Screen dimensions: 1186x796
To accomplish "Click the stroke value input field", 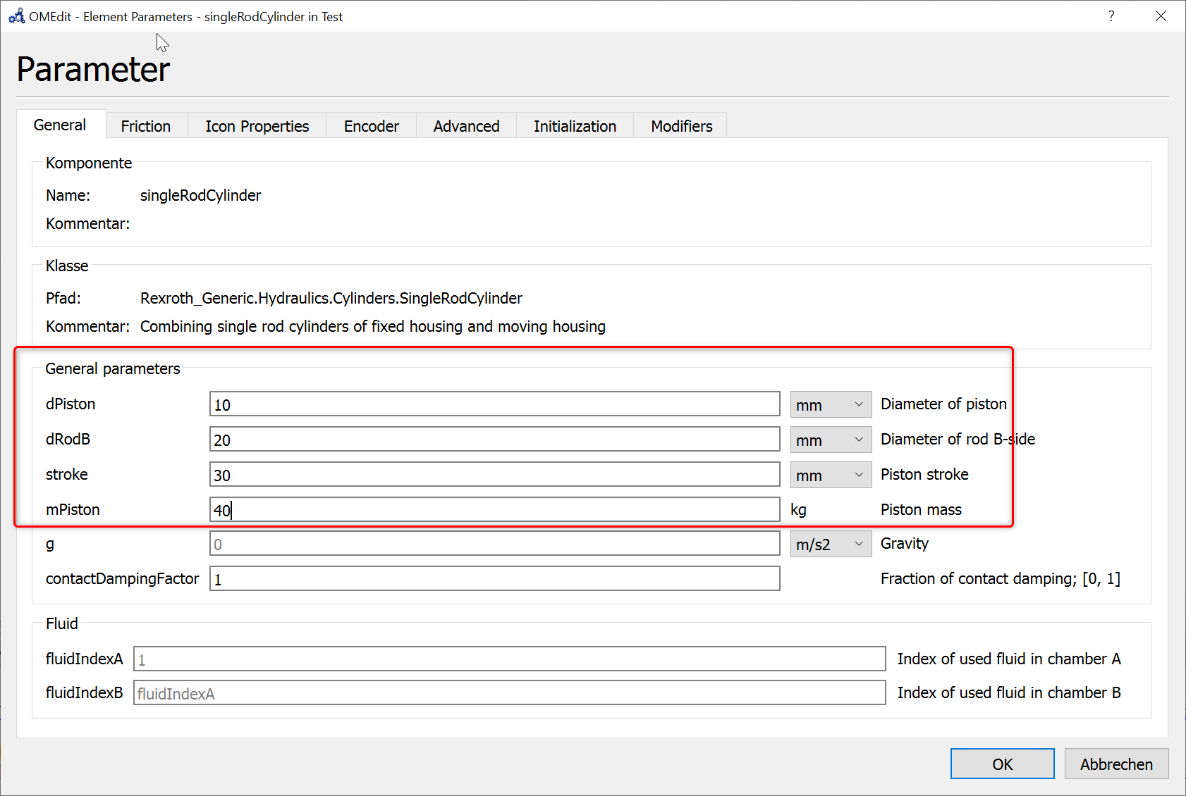I will 494,474.
